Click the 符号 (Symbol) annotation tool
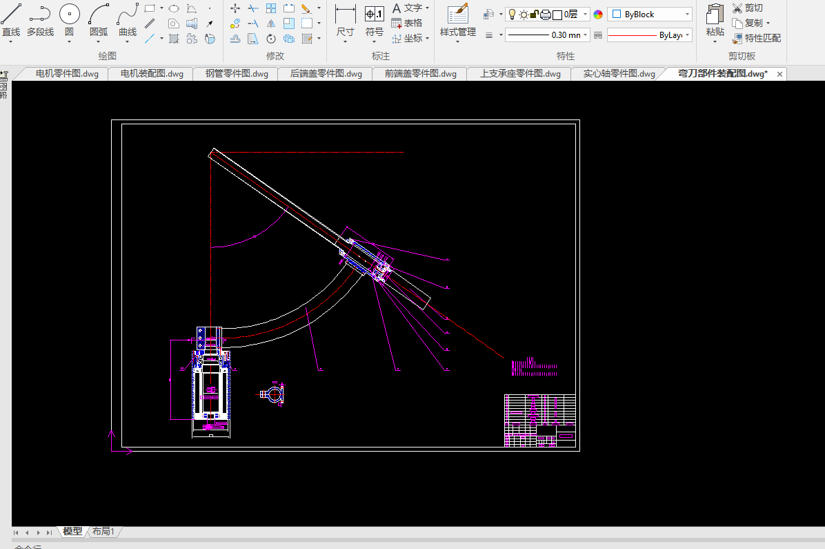825x549 pixels. tap(374, 20)
